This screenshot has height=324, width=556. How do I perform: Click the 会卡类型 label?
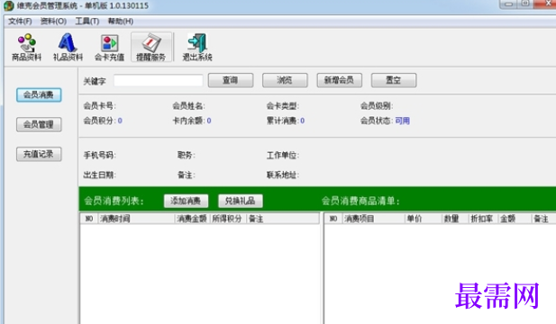tap(283, 106)
